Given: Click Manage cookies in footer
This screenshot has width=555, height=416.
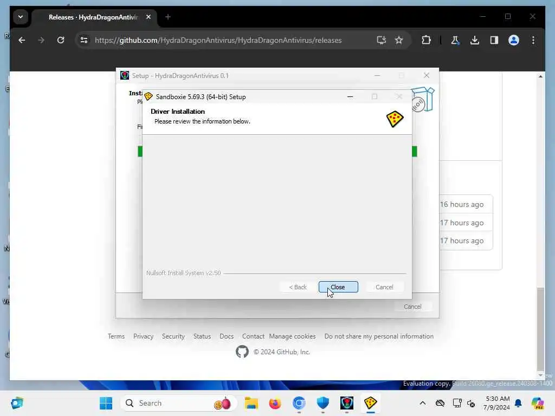Looking at the screenshot, I should pos(292,336).
